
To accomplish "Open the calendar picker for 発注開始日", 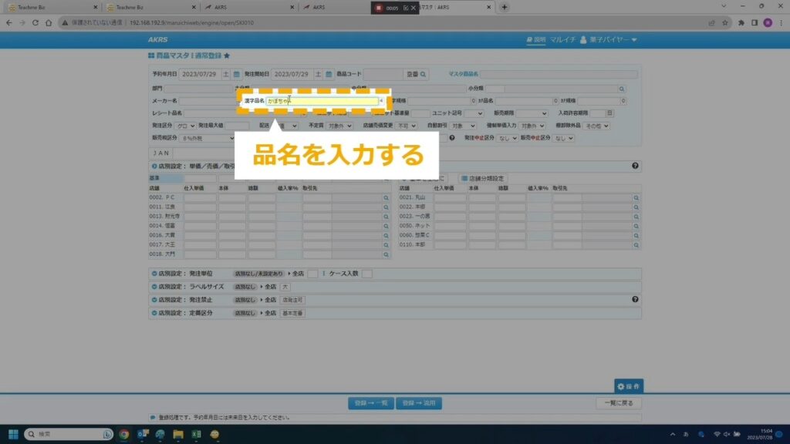I will tap(329, 75).
